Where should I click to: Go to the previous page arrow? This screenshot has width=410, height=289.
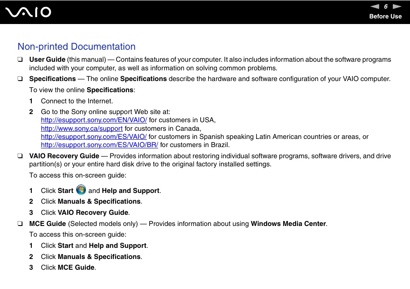(375, 6)
